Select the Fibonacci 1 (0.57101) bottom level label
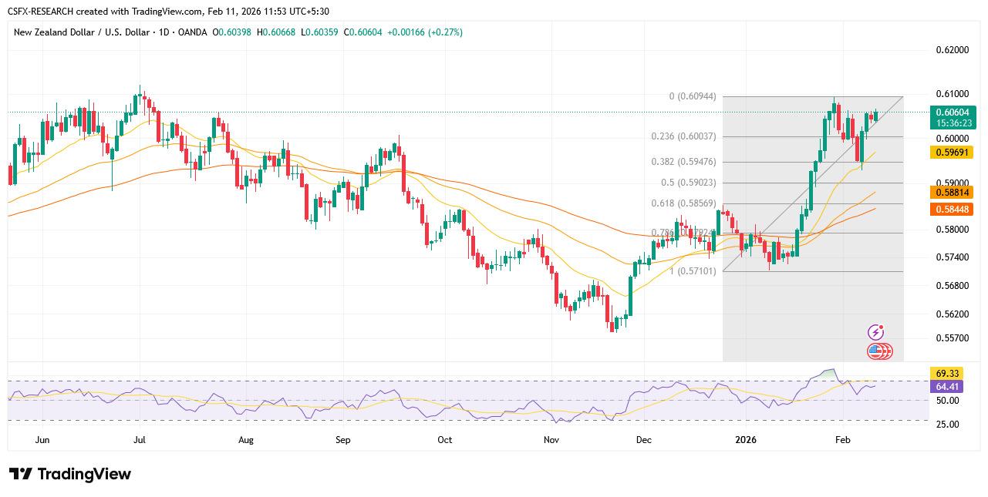The height and width of the screenshot is (497, 988). click(692, 271)
